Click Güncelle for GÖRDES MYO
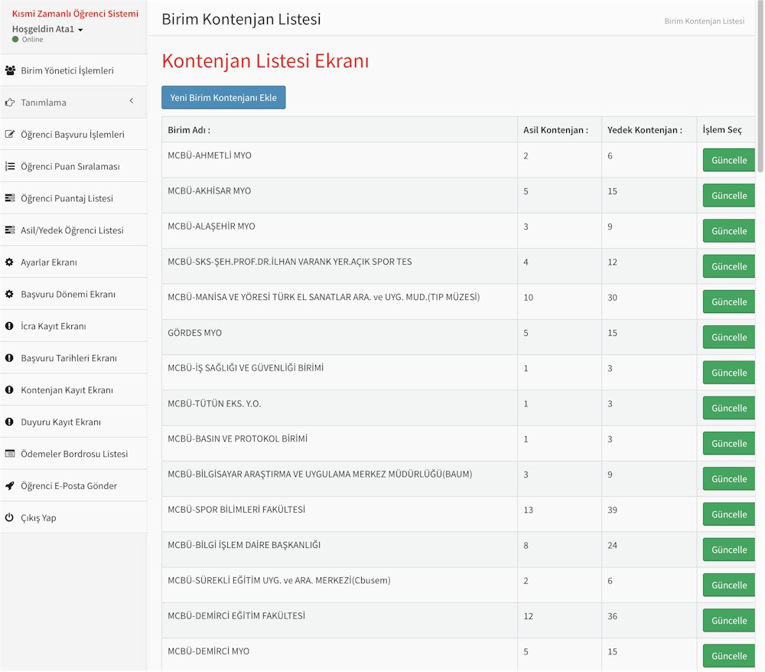This screenshot has height=672, width=765. coord(729,338)
